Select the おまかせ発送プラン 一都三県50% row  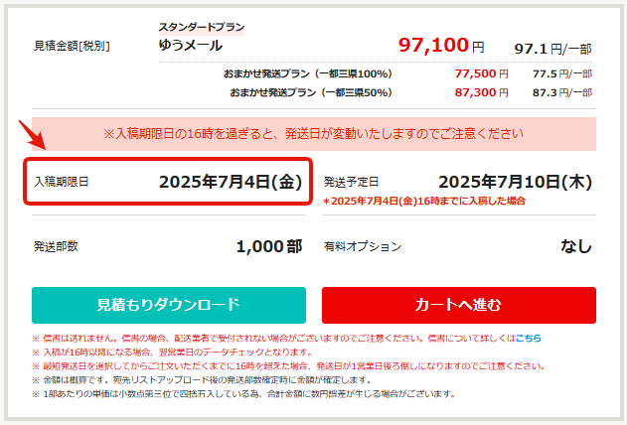point(410,92)
